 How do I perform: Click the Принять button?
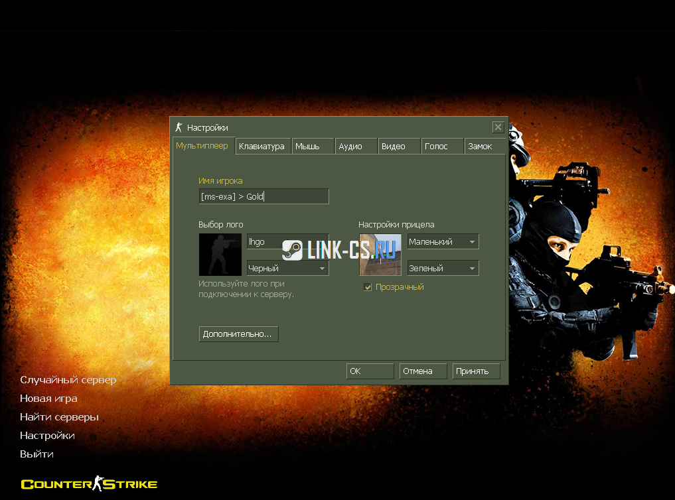point(476,371)
